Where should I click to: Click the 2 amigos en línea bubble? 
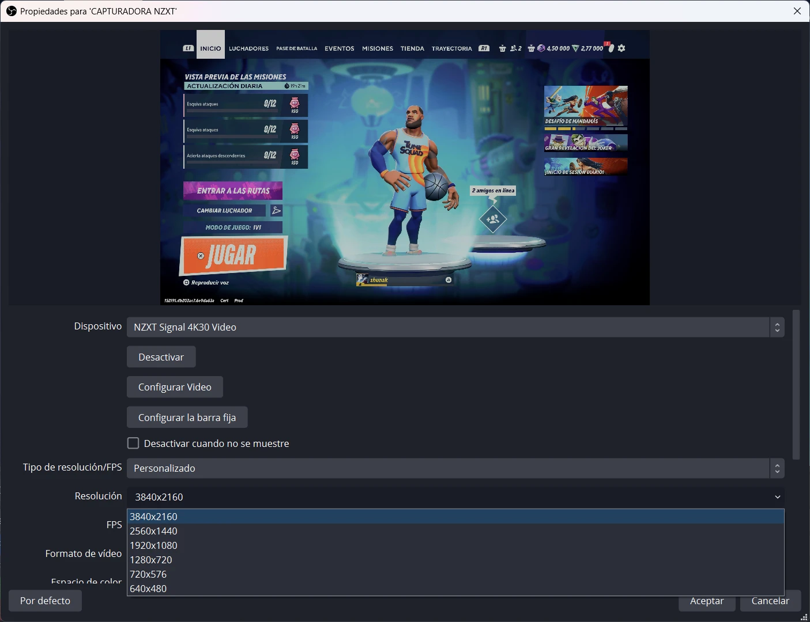493,191
